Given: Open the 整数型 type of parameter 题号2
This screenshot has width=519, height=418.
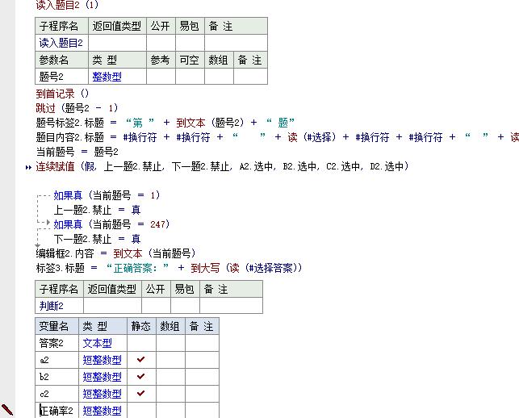Looking at the screenshot, I should [107, 77].
